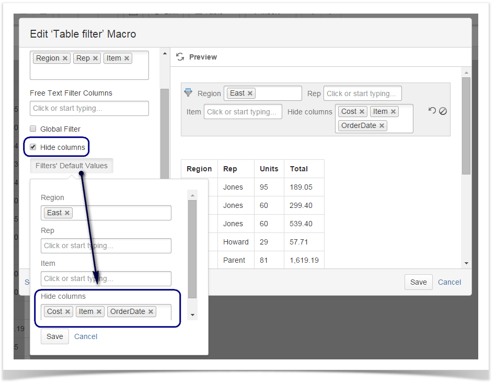496x385 pixels.
Task: Remove the Item filter column tag
Action: (125, 58)
